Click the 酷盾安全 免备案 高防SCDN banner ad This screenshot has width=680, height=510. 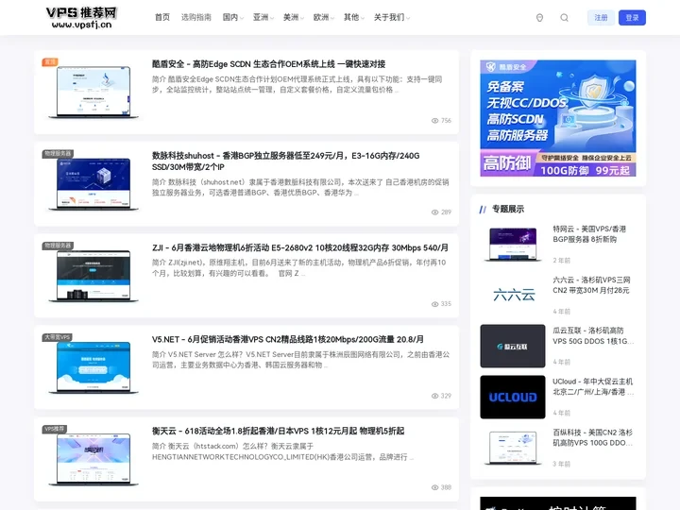click(x=558, y=118)
